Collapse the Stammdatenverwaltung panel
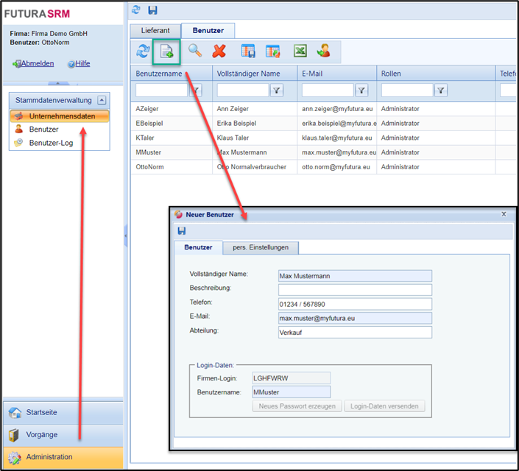The width and height of the screenshot is (519, 471). click(x=102, y=100)
